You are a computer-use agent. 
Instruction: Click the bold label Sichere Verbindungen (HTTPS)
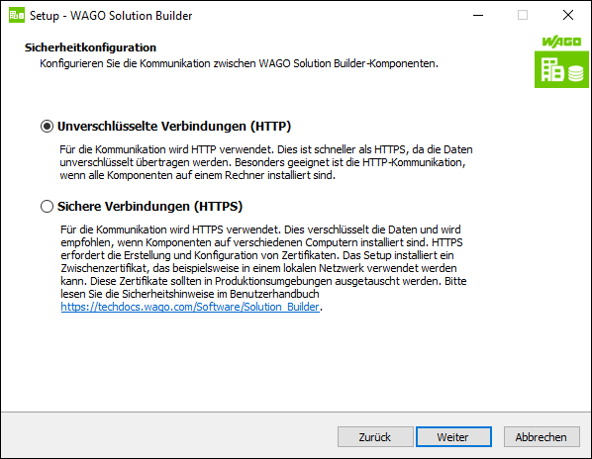tap(149, 207)
